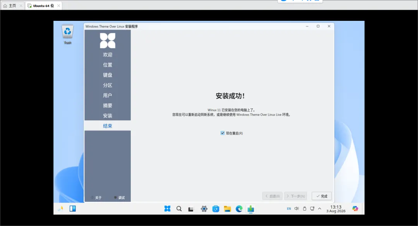Open the clipboard tray icon
Screen dimensions: 418x226
coord(305,209)
